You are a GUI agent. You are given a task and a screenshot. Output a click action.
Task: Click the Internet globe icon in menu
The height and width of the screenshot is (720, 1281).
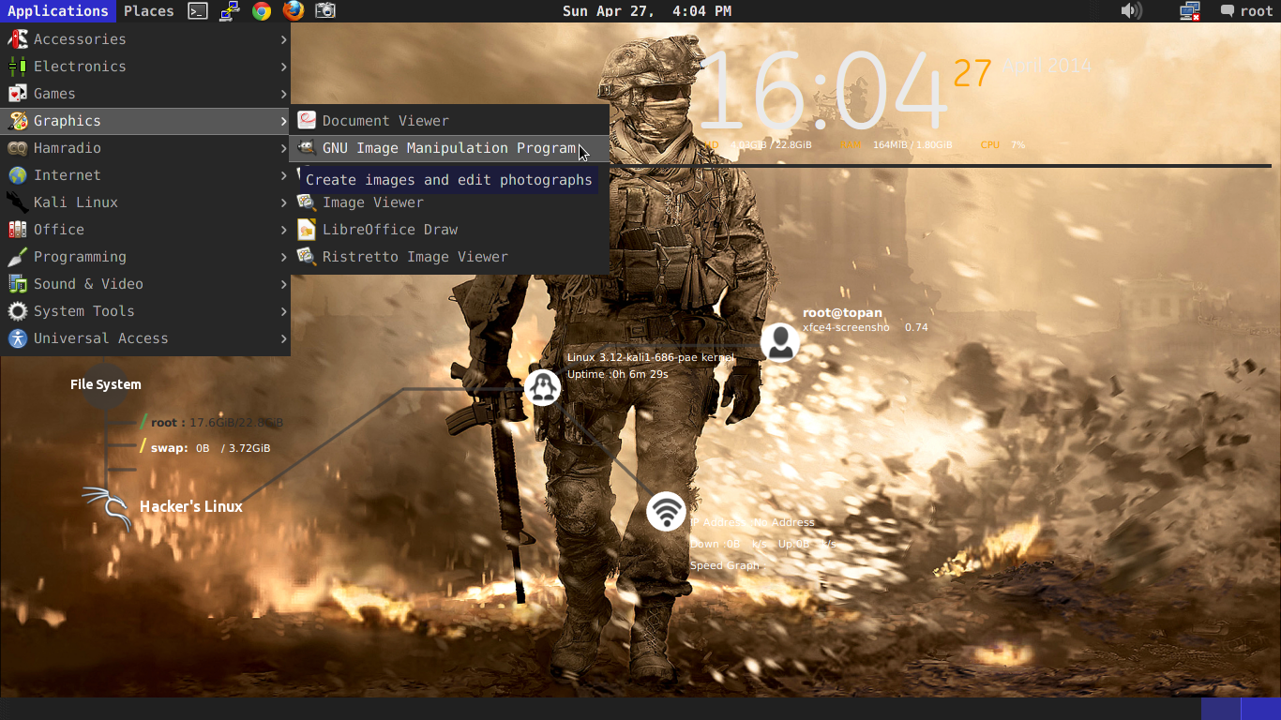(x=17, y=175)
